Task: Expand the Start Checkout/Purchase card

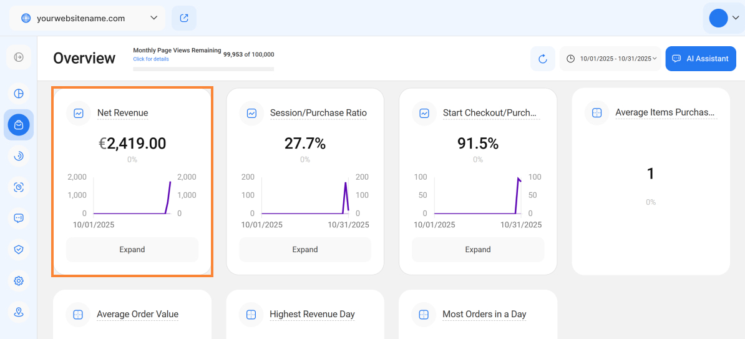Action: (x=478, y=250)
